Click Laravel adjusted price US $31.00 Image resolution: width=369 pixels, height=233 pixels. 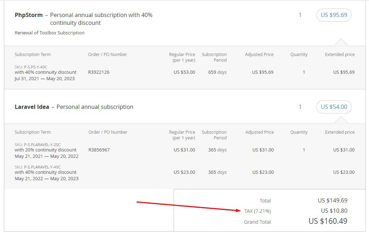(x=263, y=150)
